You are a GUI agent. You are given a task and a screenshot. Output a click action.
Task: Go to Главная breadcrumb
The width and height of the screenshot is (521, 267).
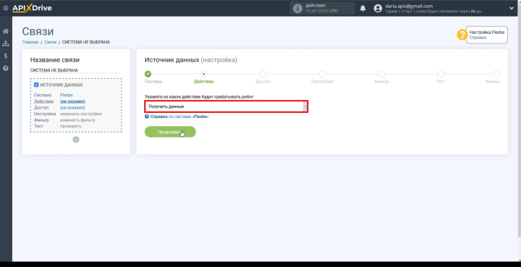(30, 42)
